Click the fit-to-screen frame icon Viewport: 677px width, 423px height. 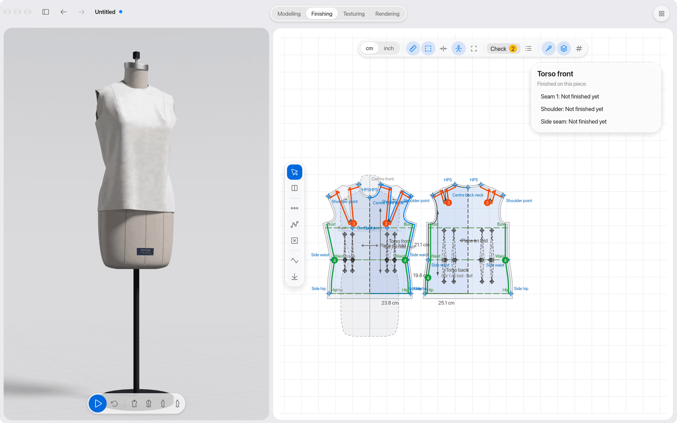pyautogui.click(x=474, y=49)
